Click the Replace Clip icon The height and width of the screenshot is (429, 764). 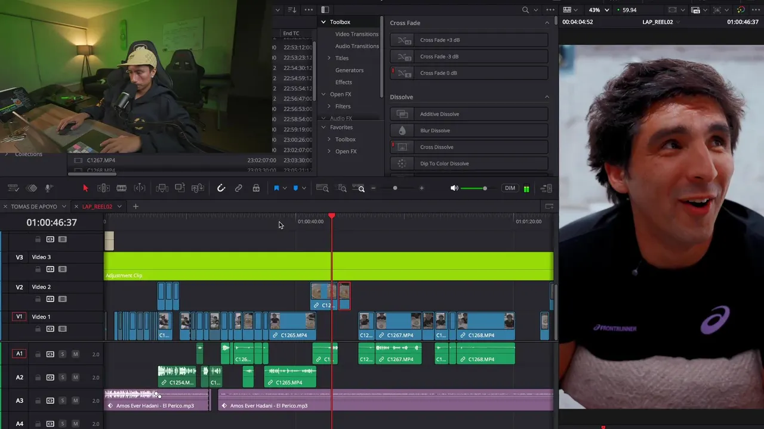pos(198,188)
